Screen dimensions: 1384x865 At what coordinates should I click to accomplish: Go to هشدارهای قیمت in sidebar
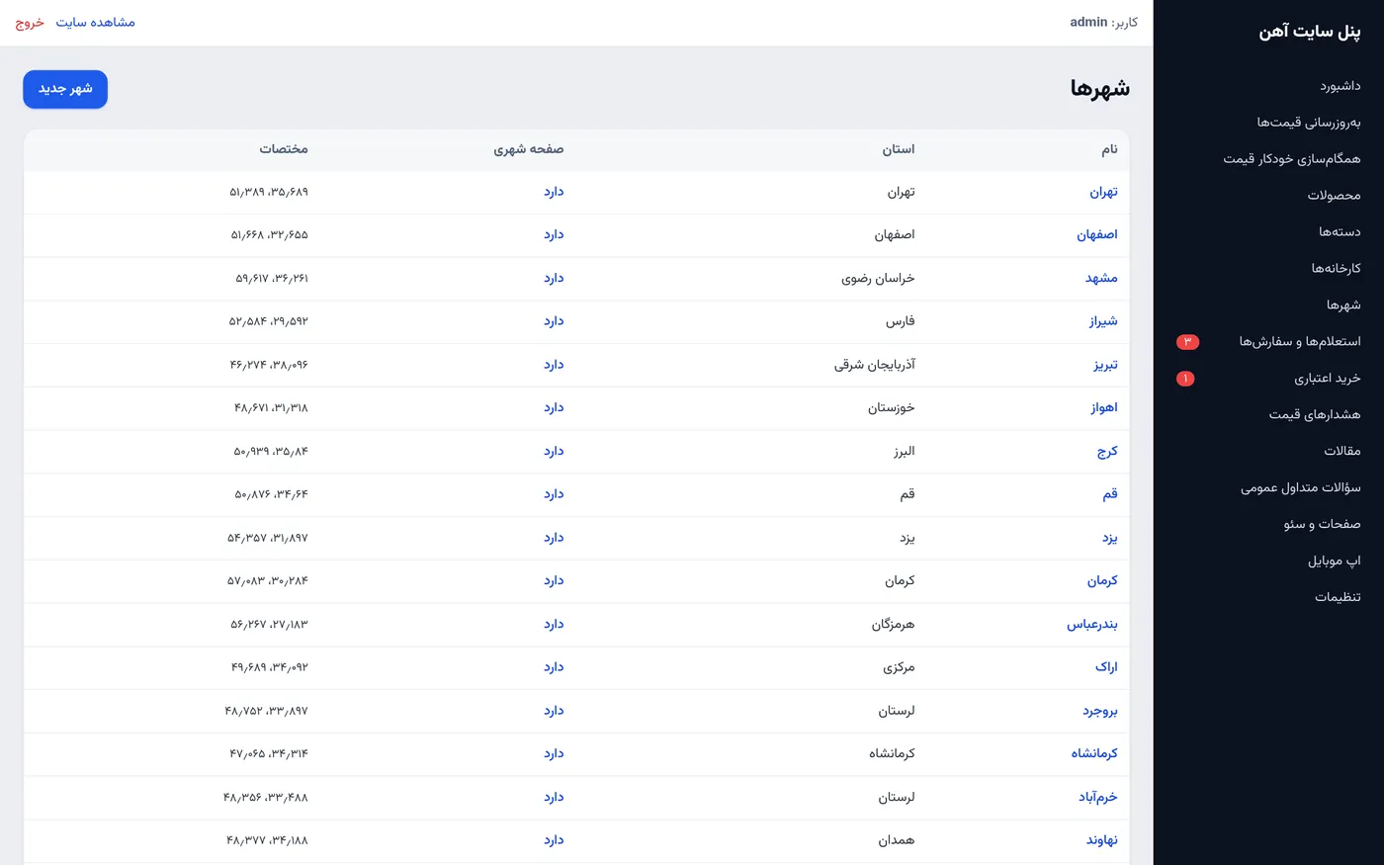click(1314, 415)
